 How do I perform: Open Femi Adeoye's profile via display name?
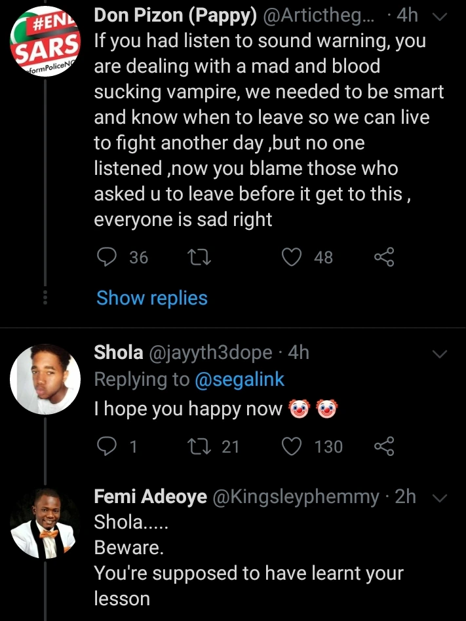[x=151, y=497]
